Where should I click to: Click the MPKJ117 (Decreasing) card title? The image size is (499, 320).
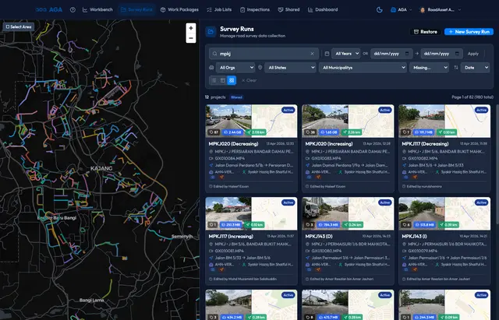[425, 144]
